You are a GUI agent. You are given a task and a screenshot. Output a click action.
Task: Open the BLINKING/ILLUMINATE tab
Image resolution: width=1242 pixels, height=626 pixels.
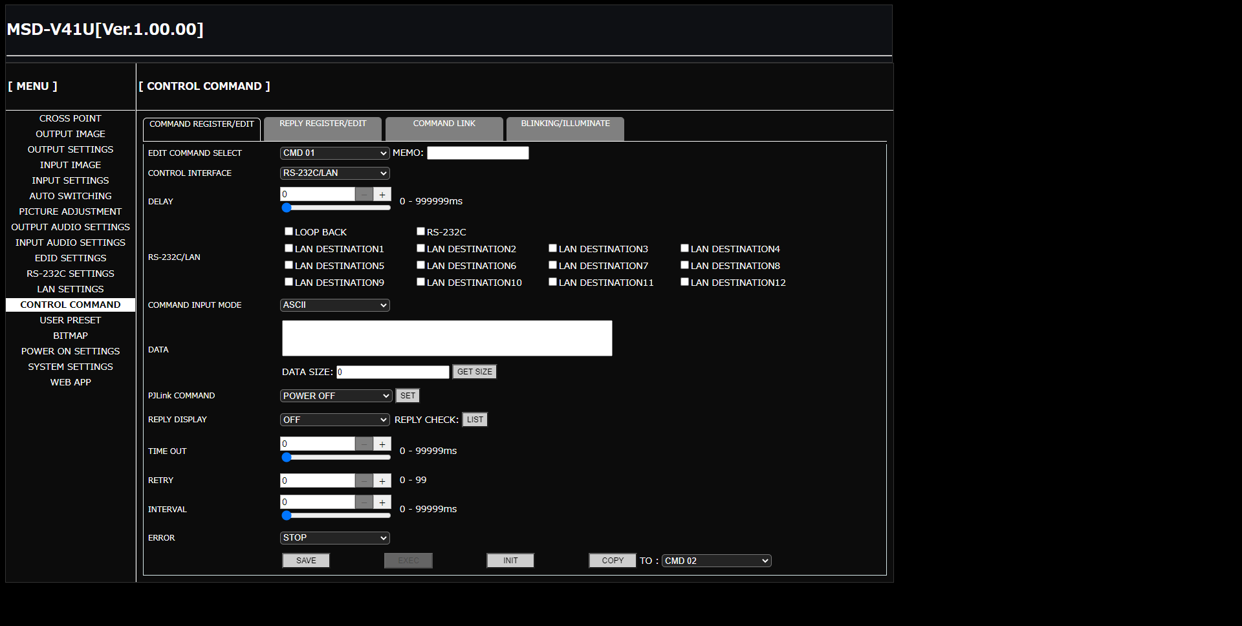pyautogui.click(x=565, y=128)
